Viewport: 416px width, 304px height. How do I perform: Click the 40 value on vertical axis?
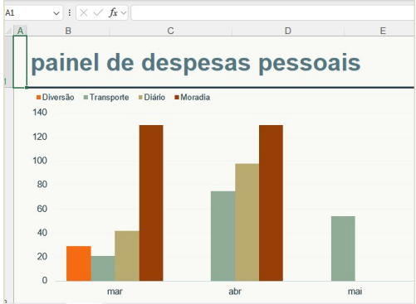click(x=42, y=233)
